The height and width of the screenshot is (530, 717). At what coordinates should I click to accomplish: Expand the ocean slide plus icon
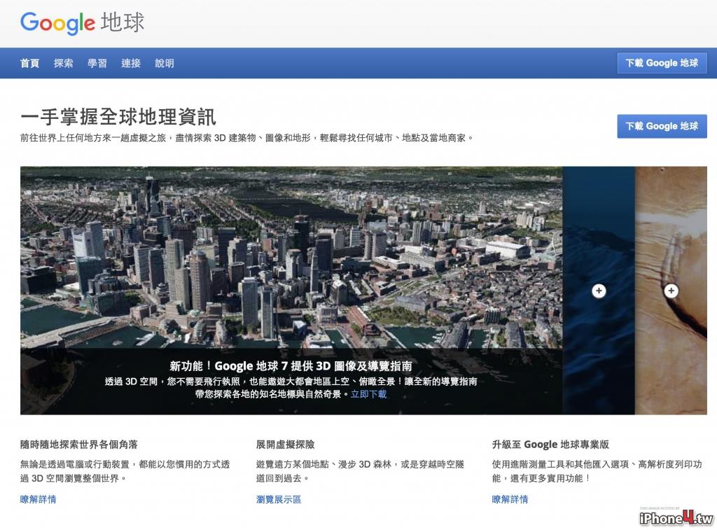click(599, 291)
